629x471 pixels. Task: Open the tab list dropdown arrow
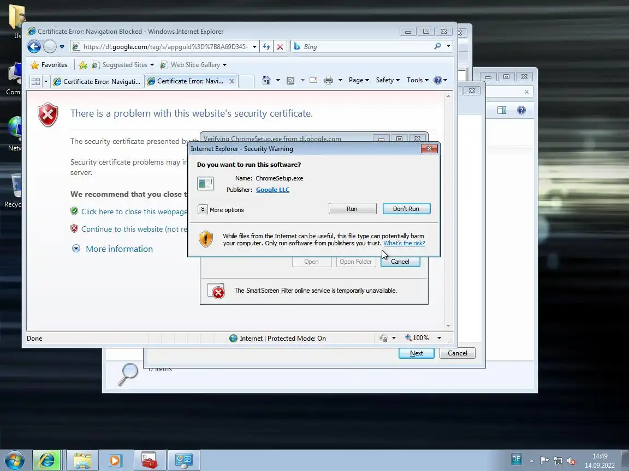click(x=46, y=81)
